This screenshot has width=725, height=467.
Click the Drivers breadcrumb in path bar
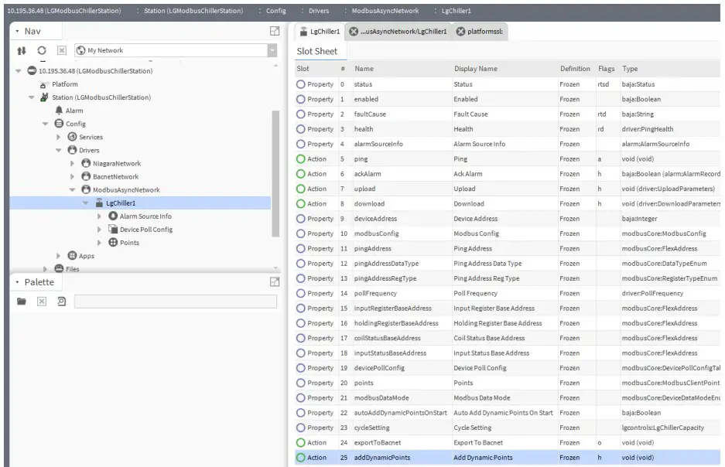[319, 11]
